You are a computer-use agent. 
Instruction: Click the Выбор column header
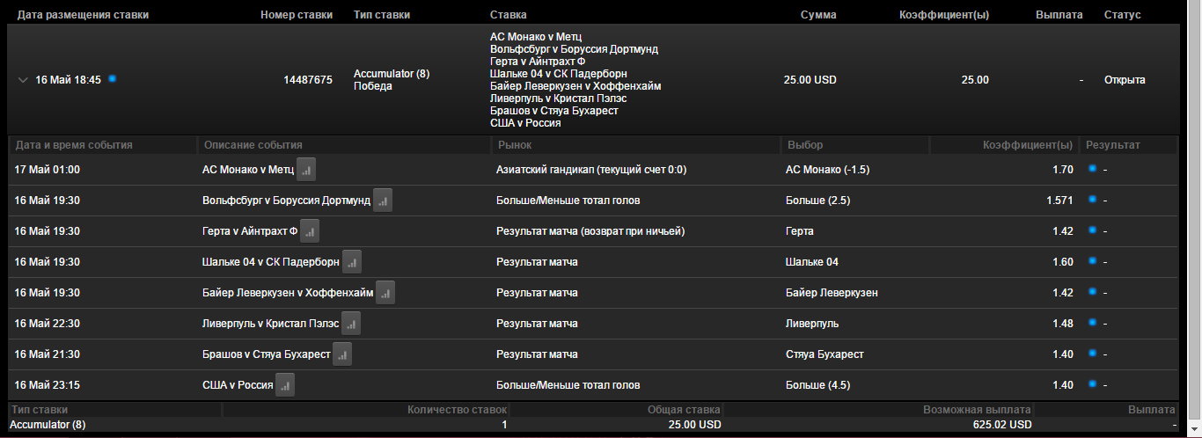coord(805,145)
